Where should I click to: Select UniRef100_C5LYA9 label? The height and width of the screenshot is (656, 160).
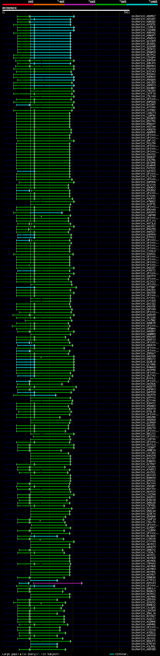point(143,96)
